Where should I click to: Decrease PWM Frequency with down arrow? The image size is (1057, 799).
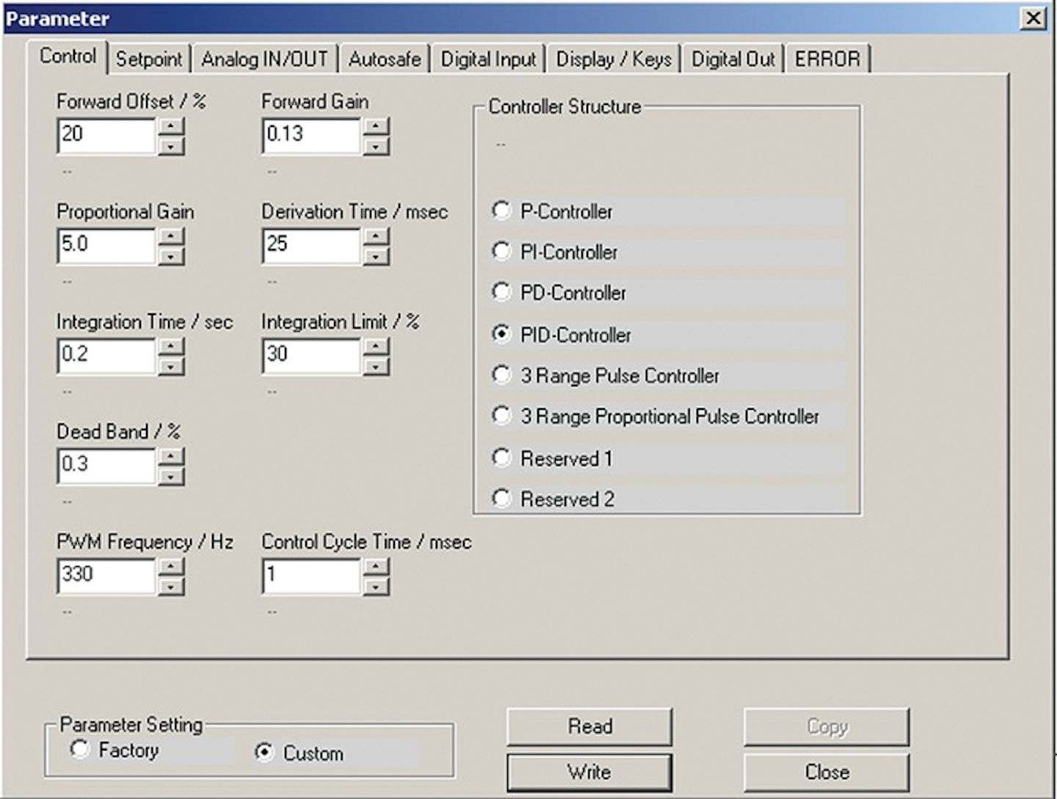point(170,587)
